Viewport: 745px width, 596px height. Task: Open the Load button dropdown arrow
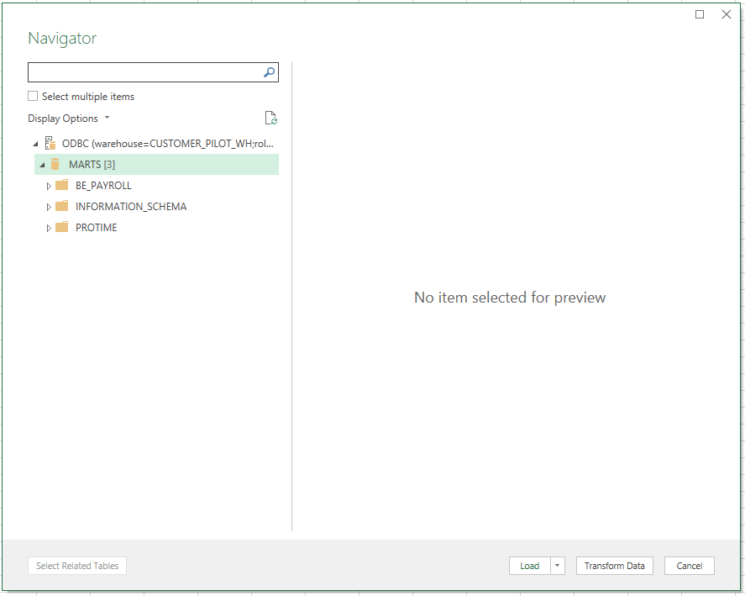point(558,566)
